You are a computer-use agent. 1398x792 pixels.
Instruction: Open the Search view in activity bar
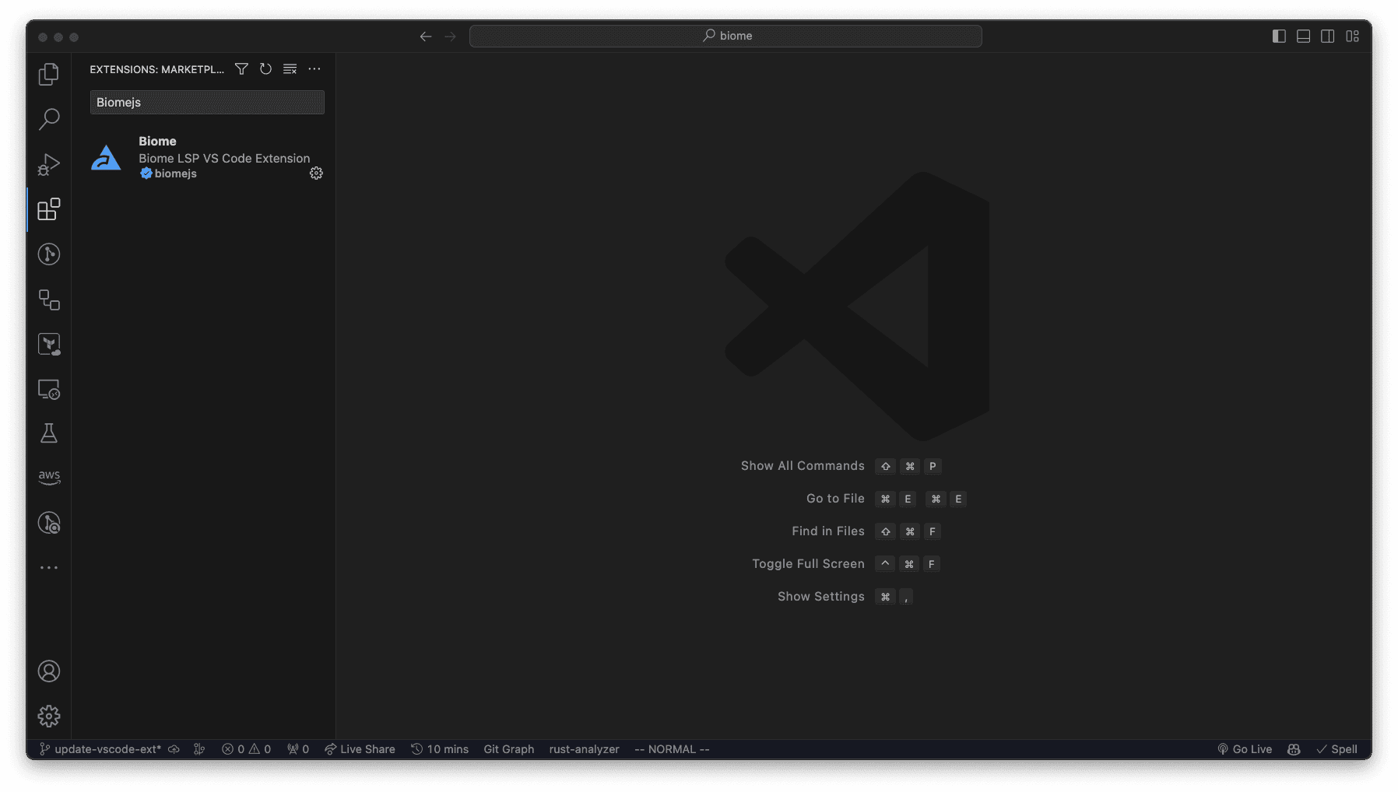[49, 119]
